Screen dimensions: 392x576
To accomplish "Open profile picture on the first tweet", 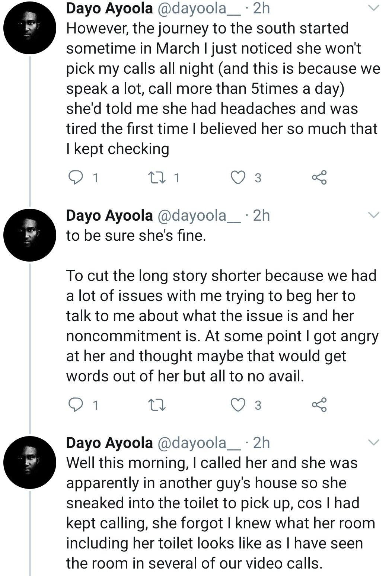I will (x=29, y=26).
